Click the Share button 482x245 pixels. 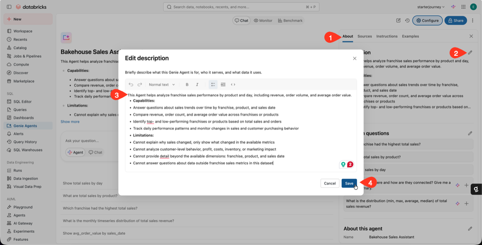(456, 21)
